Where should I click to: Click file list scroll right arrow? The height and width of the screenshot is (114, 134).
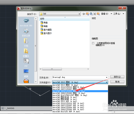[88, 69]
